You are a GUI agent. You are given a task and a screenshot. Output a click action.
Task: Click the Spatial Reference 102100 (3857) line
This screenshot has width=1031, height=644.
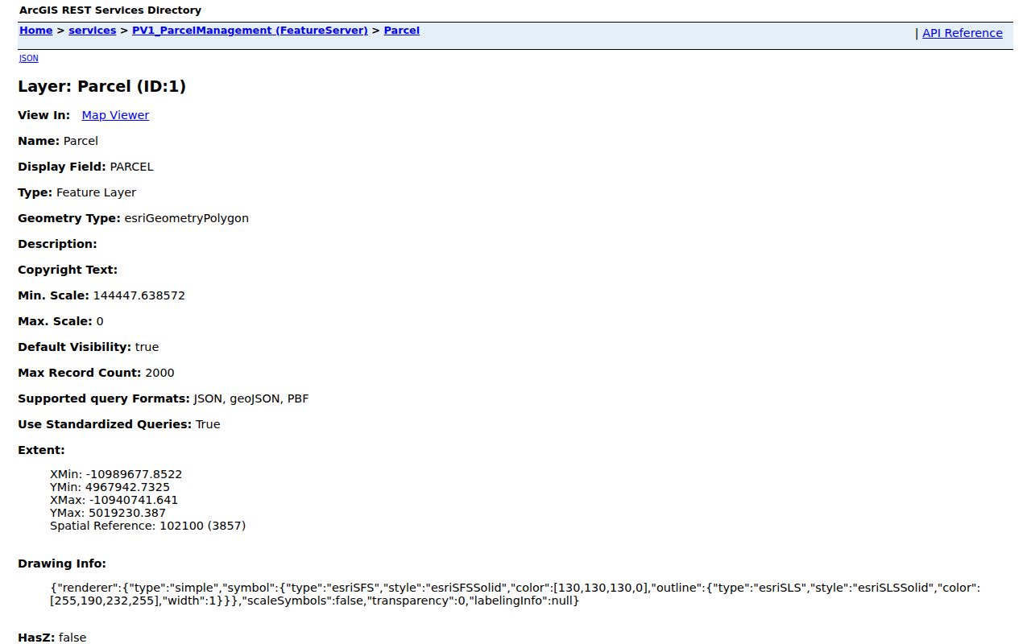147,526
